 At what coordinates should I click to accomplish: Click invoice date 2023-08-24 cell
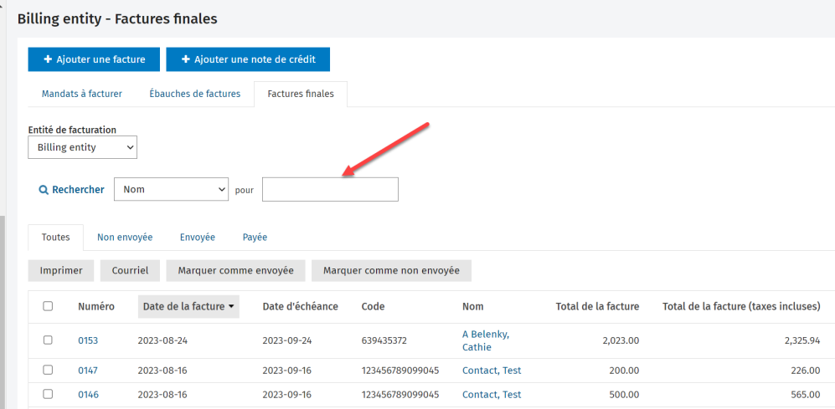(162, 340)
